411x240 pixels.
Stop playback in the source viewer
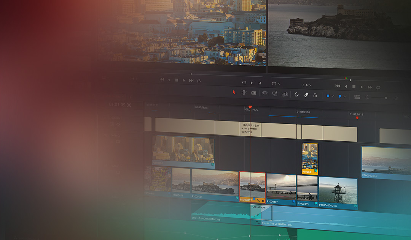point(177,80)
